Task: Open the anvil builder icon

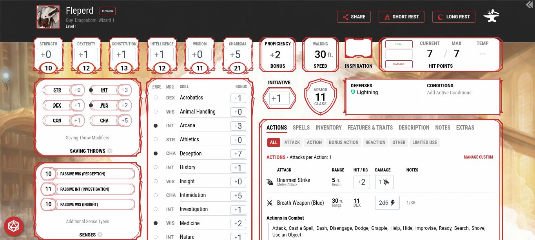Action: tap(491, 17)
